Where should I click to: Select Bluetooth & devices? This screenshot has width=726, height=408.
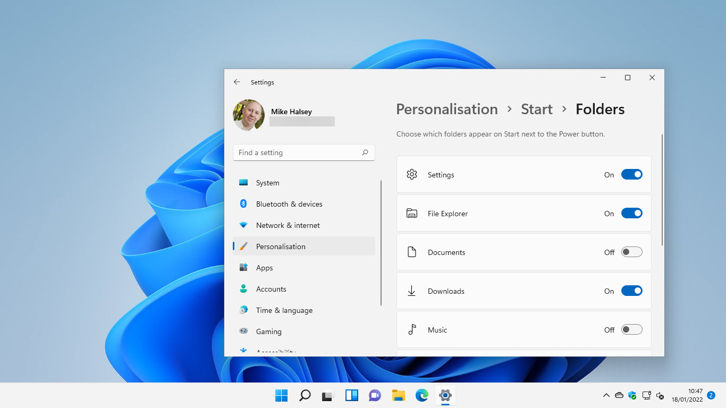(304, 204)
